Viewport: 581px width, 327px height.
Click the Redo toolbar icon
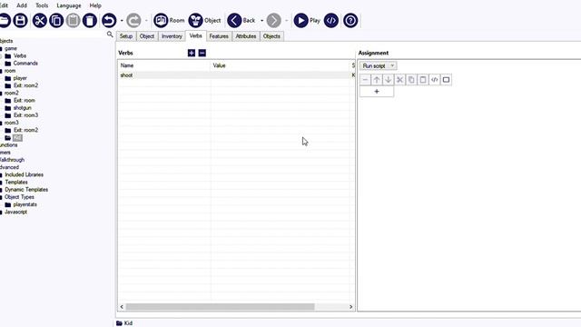pos(133,20)
